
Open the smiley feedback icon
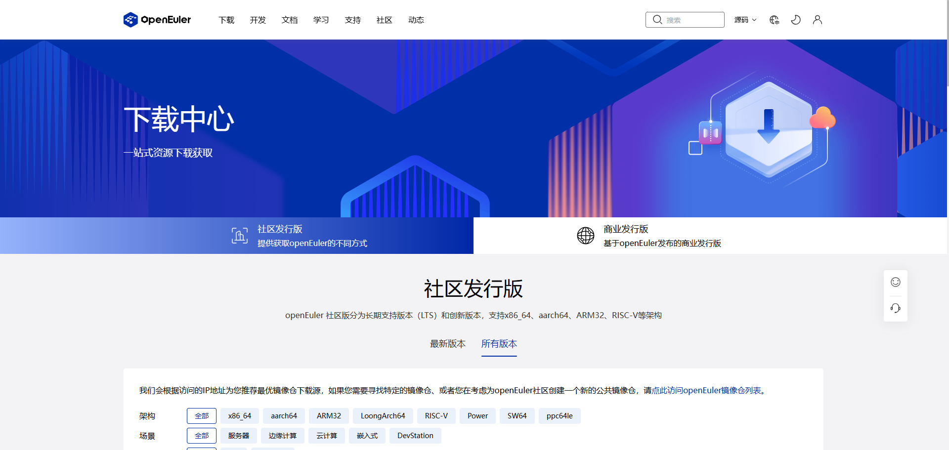pos(895,282)
